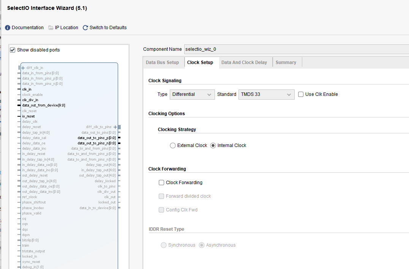Click the out_delay_reset port label
This screenshot has height=269, width=409.
35,175
